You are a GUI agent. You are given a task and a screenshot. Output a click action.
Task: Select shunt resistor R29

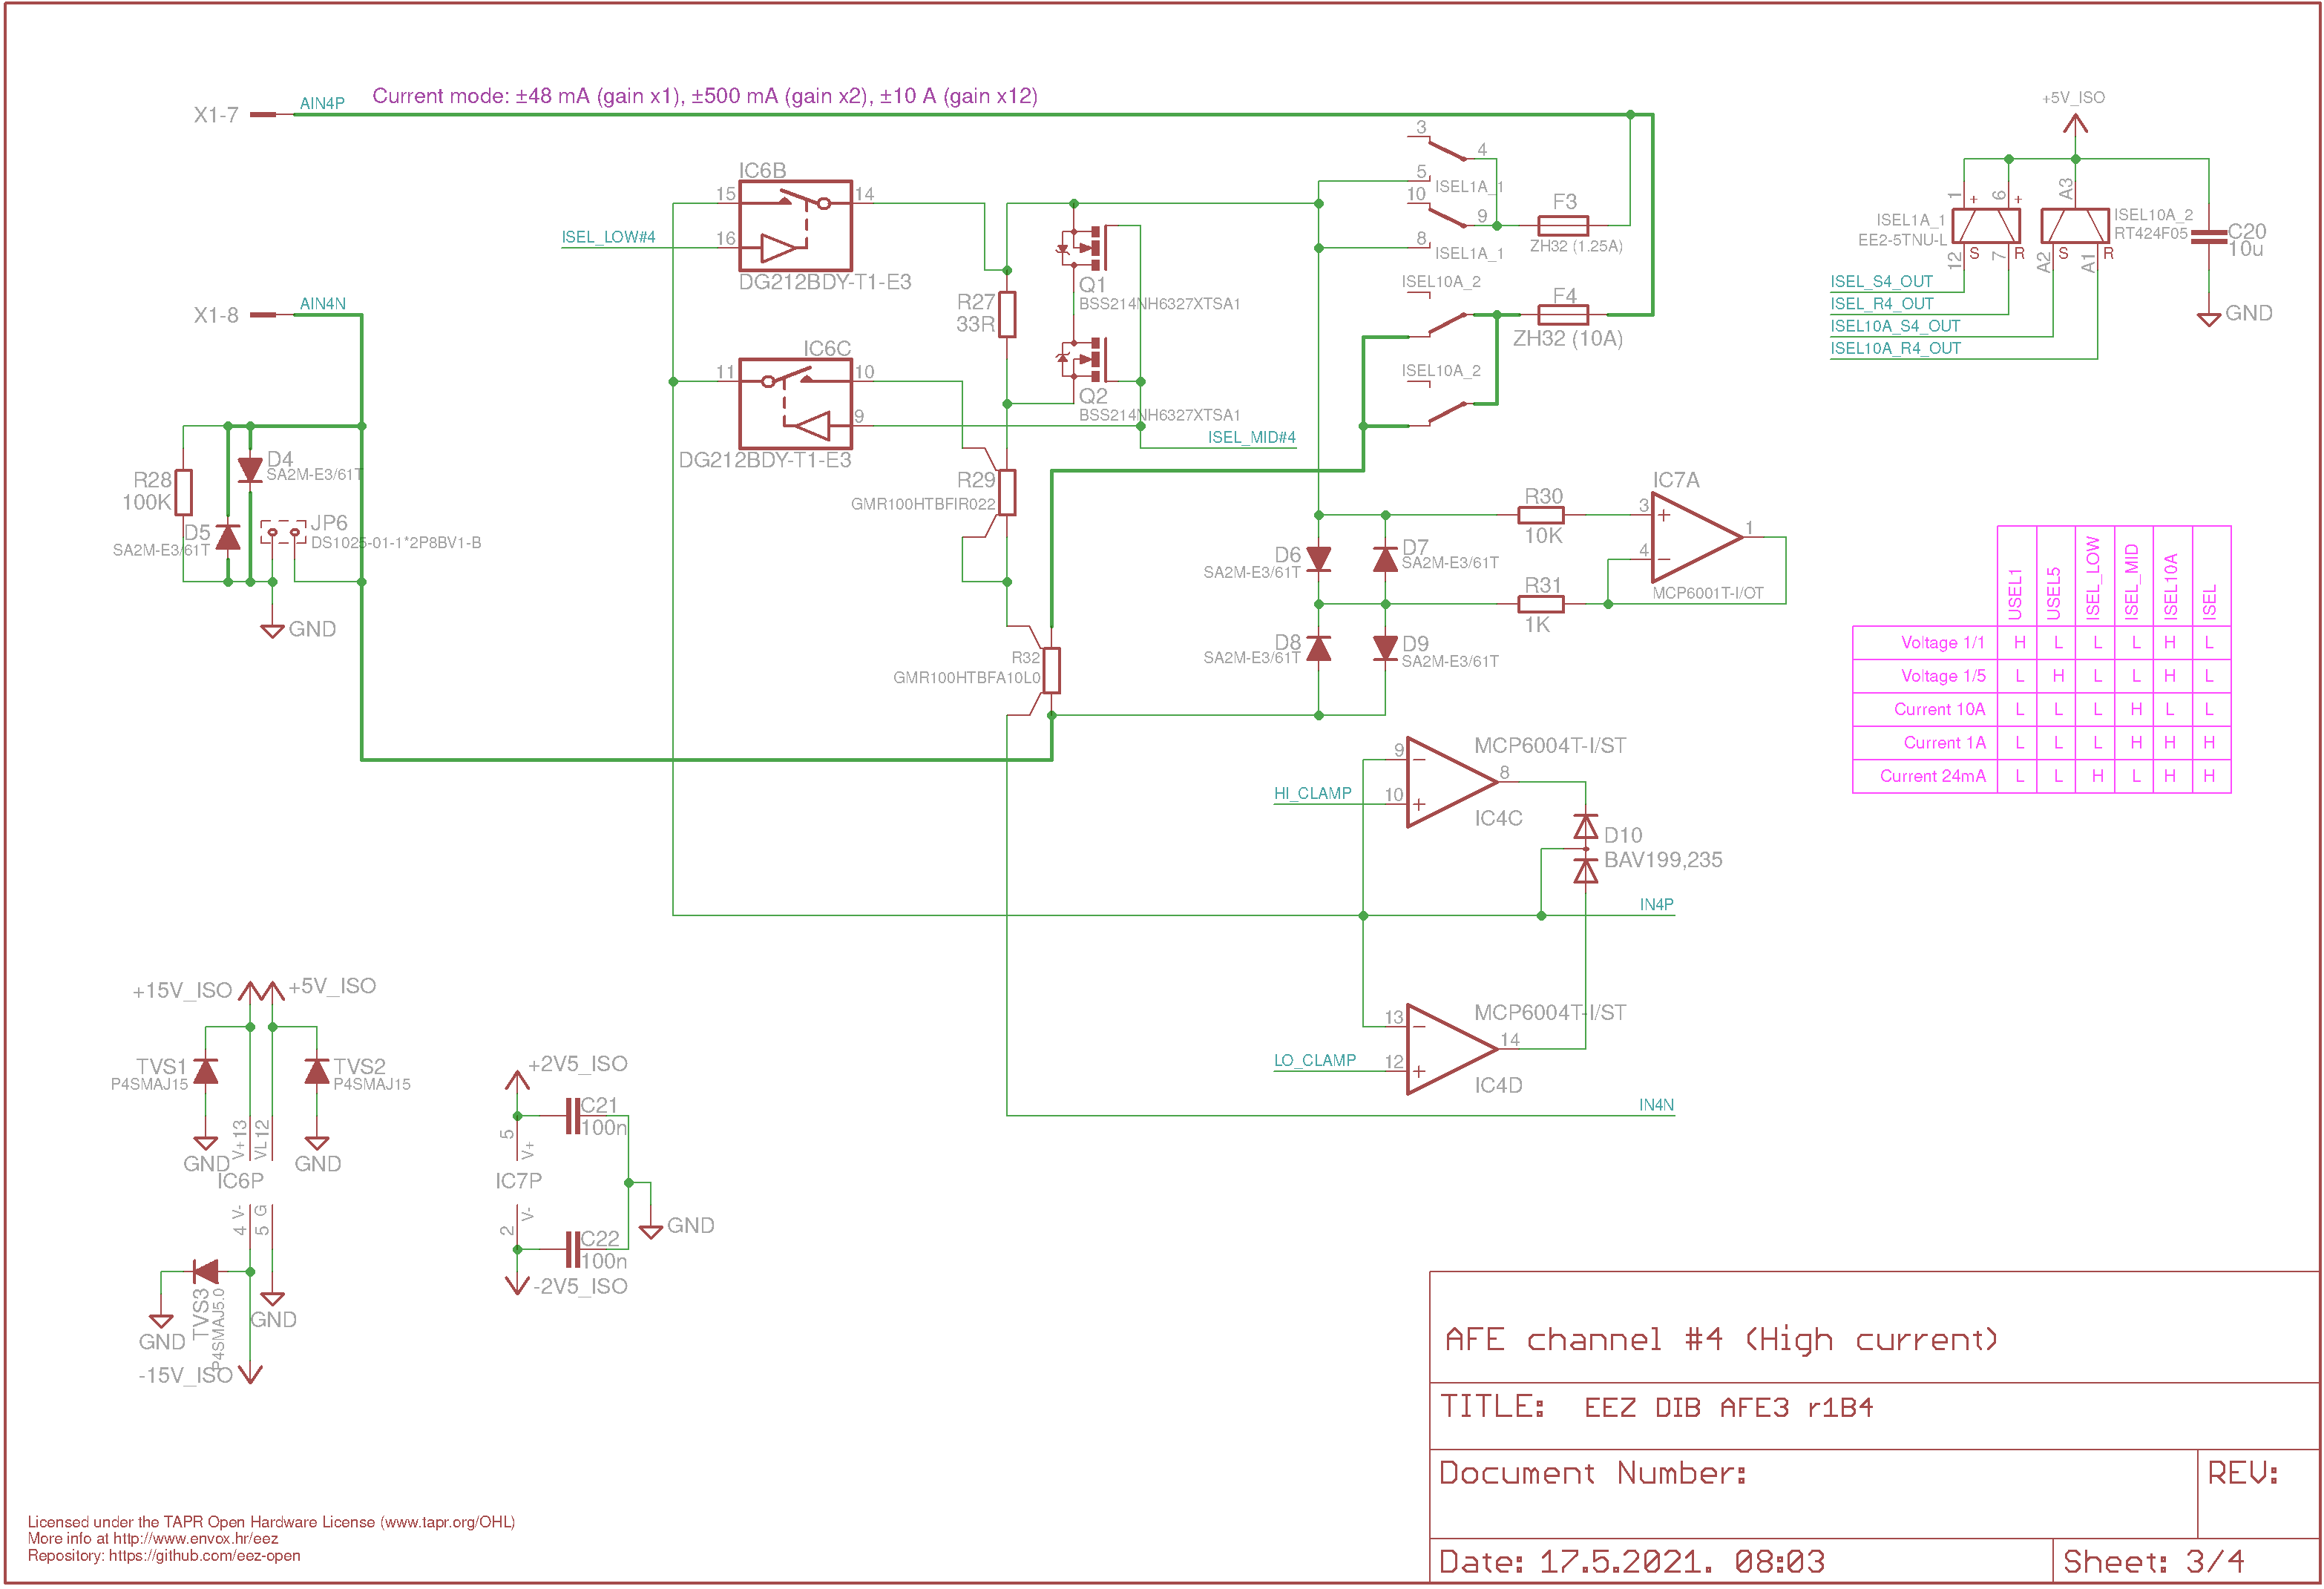[1007, 492]
